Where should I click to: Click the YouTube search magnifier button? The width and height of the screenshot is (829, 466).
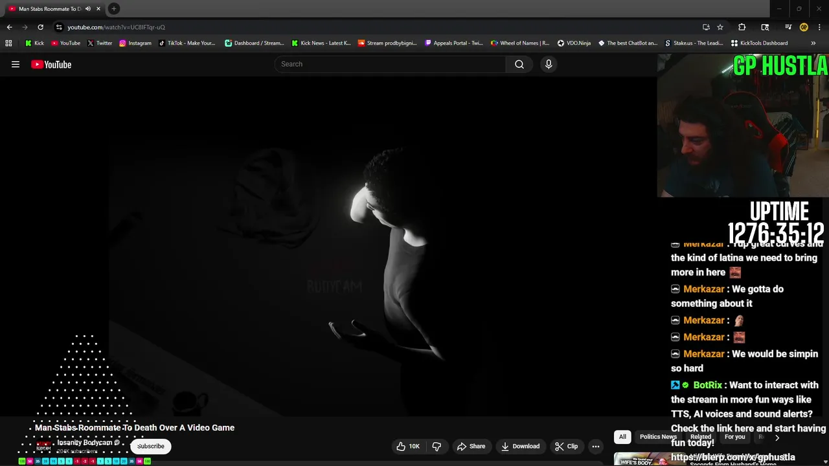[x=519, y=64]
